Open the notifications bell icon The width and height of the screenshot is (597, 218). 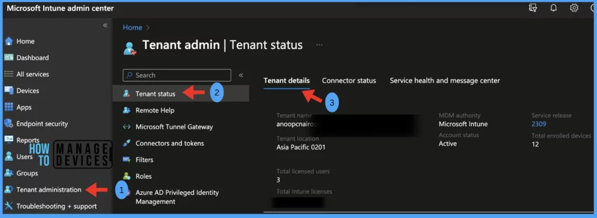pyautogui.click(x=554, y=8)
